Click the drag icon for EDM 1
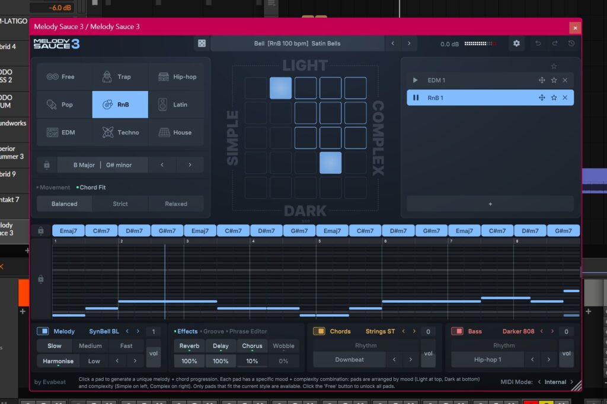 click(542, 80)
